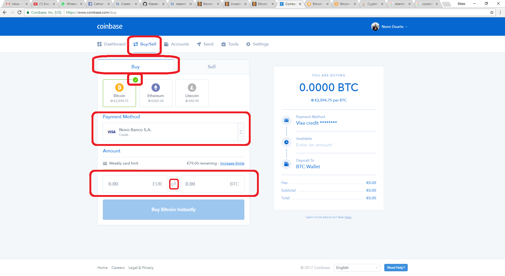Open the Send menu item

(x=205, y=44)
